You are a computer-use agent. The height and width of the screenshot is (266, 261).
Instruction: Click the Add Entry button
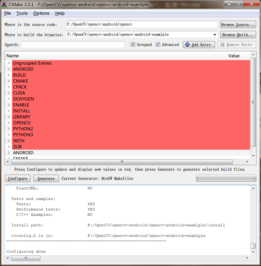pos(199,45)
